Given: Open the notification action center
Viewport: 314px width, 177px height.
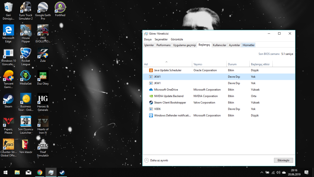Looking at the screenshot, I should click(x=306, y=172).
